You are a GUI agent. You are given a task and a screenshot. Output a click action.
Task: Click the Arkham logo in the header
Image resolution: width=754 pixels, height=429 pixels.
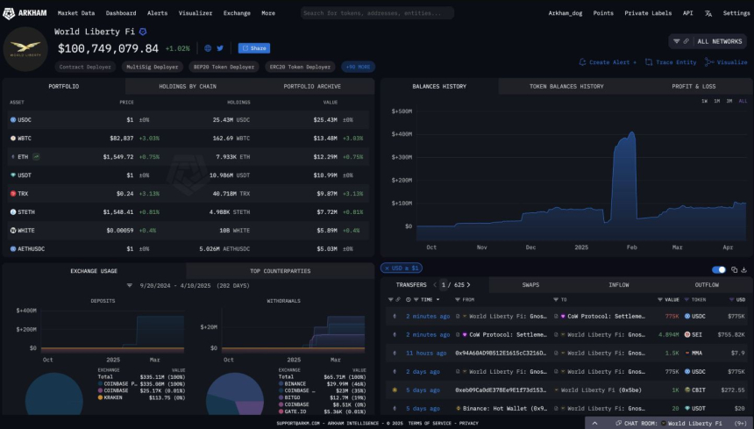tap(25, 13)
